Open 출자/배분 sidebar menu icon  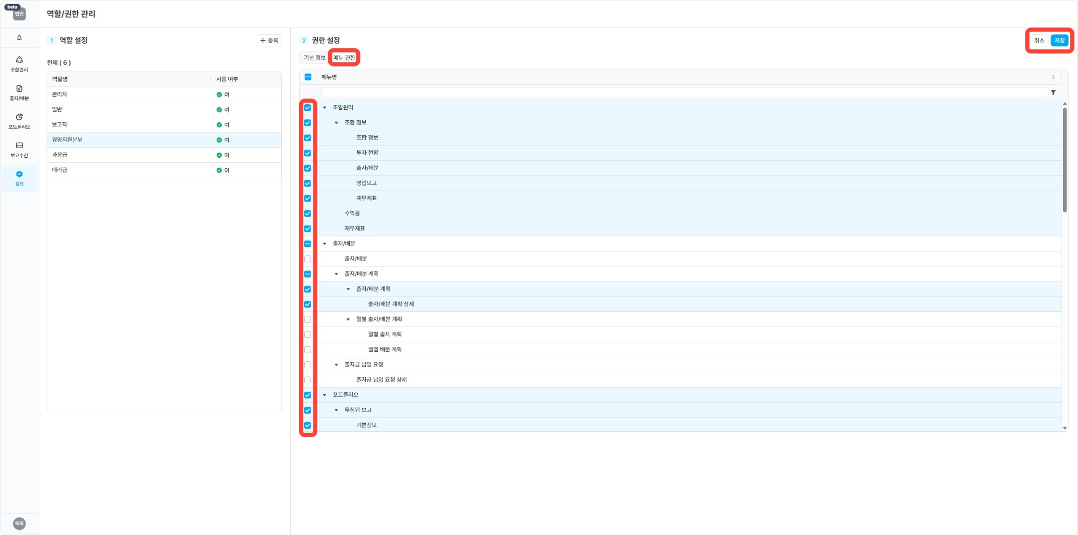tap(19, 92)
